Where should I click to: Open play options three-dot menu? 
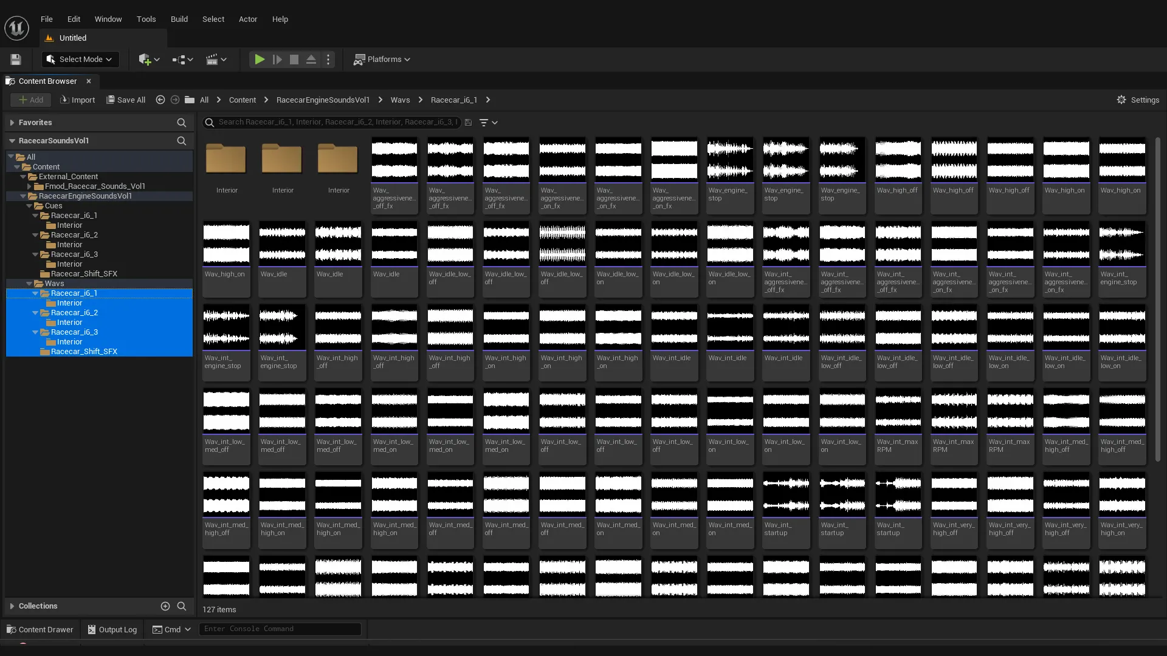pos(328,60)
